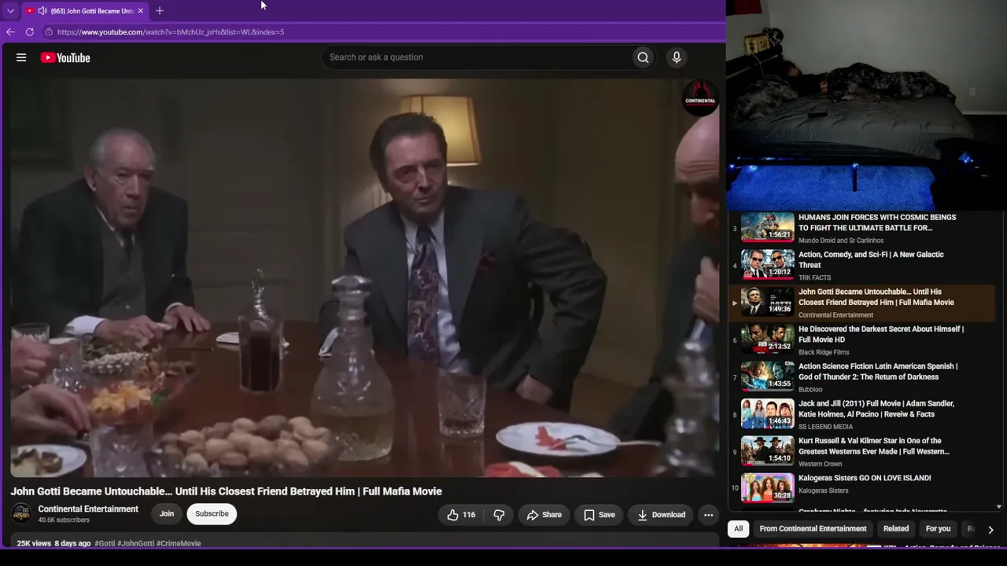The image size is (1007, 566).
Task: Like the video with thumbs up
Action: point(461,515)
